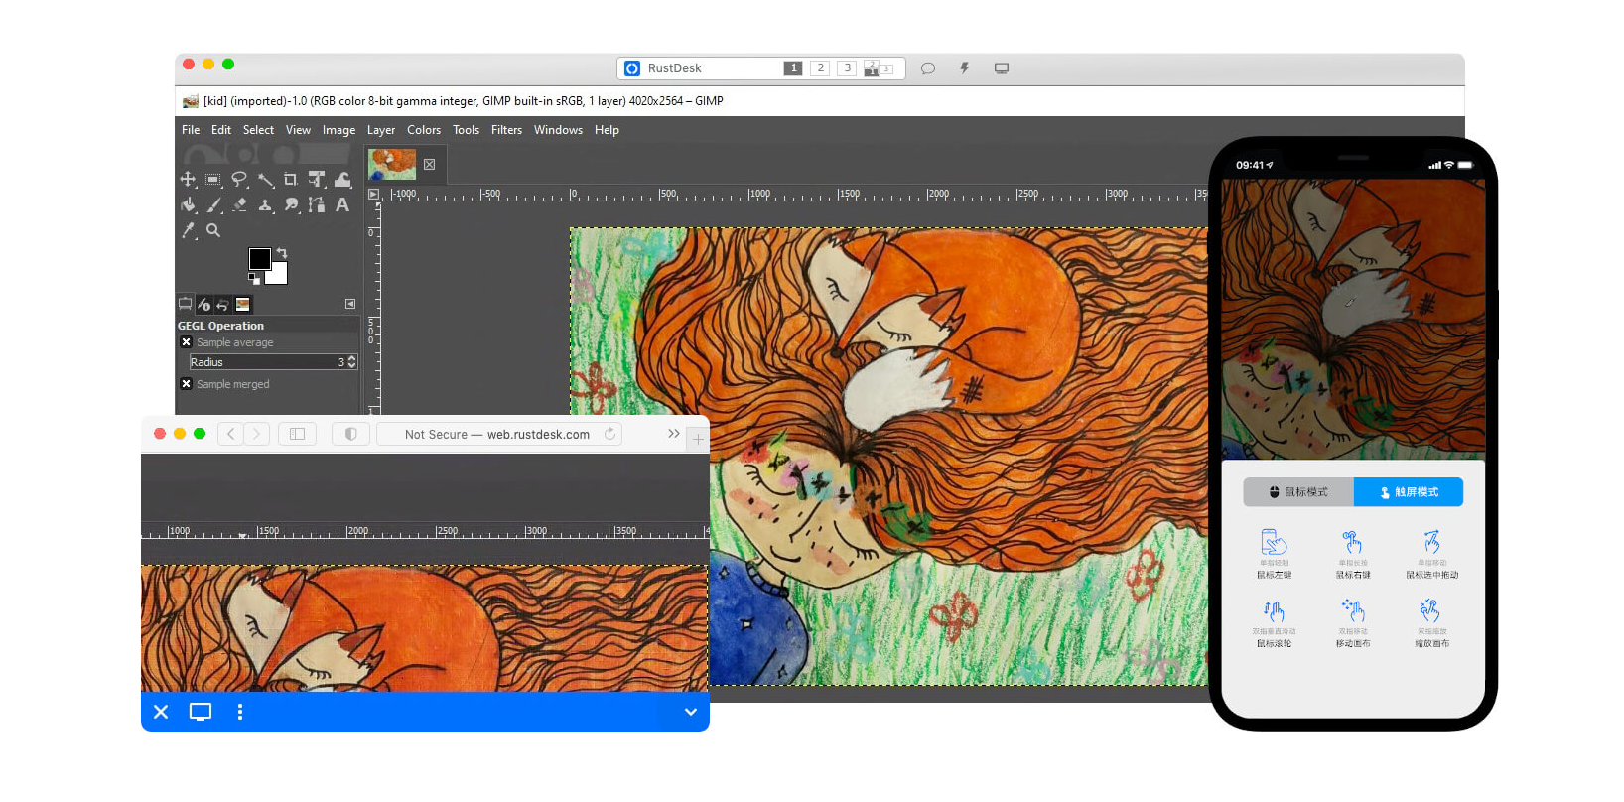Click the Safari privacy shield icon

tap(350, 434)
